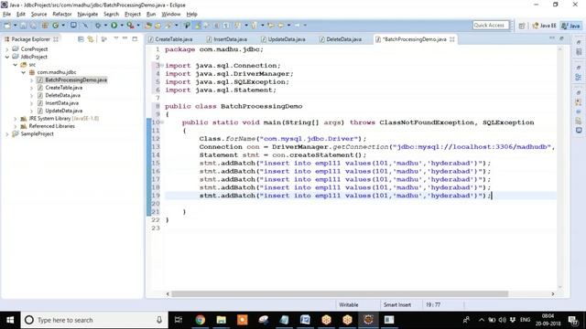Open the Navigate menu
The height and width of the screenshot is (329, 586).
coord(88,15)
